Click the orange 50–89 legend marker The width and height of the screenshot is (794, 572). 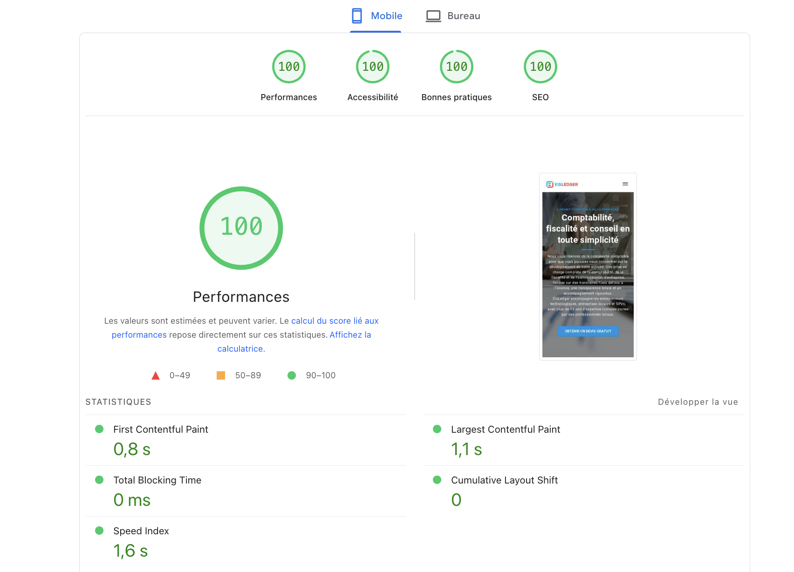(x=221, y=375)
